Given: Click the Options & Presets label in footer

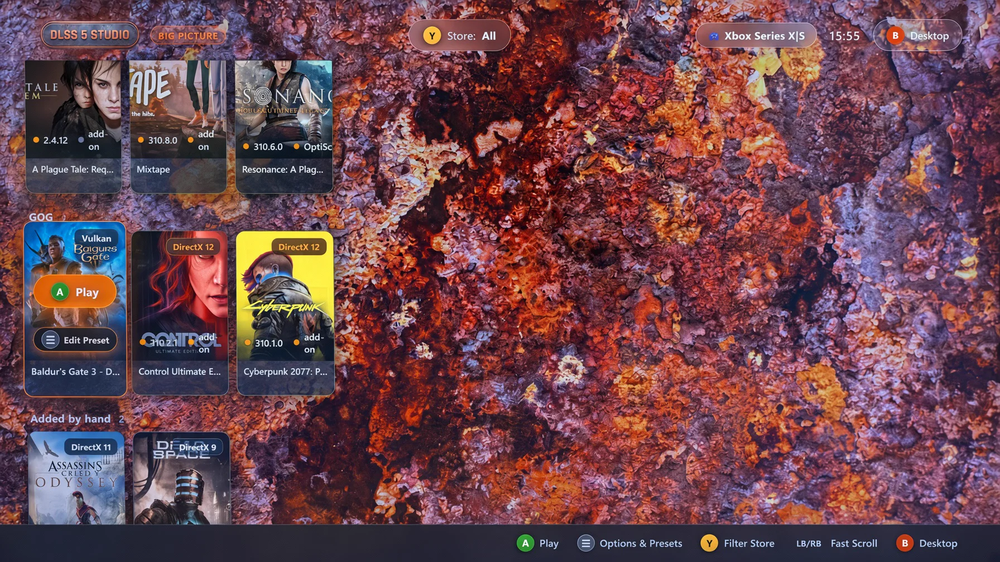Looking at the screenshot, I should click(x=641, y=543).
